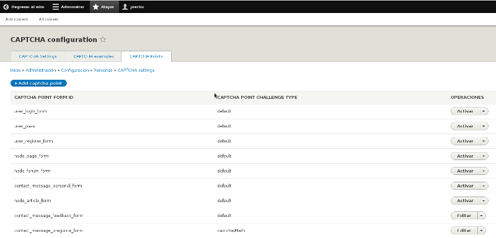Activate captcha for user_pass
This screenshot has height=238, width=496.
coord(465,126)
